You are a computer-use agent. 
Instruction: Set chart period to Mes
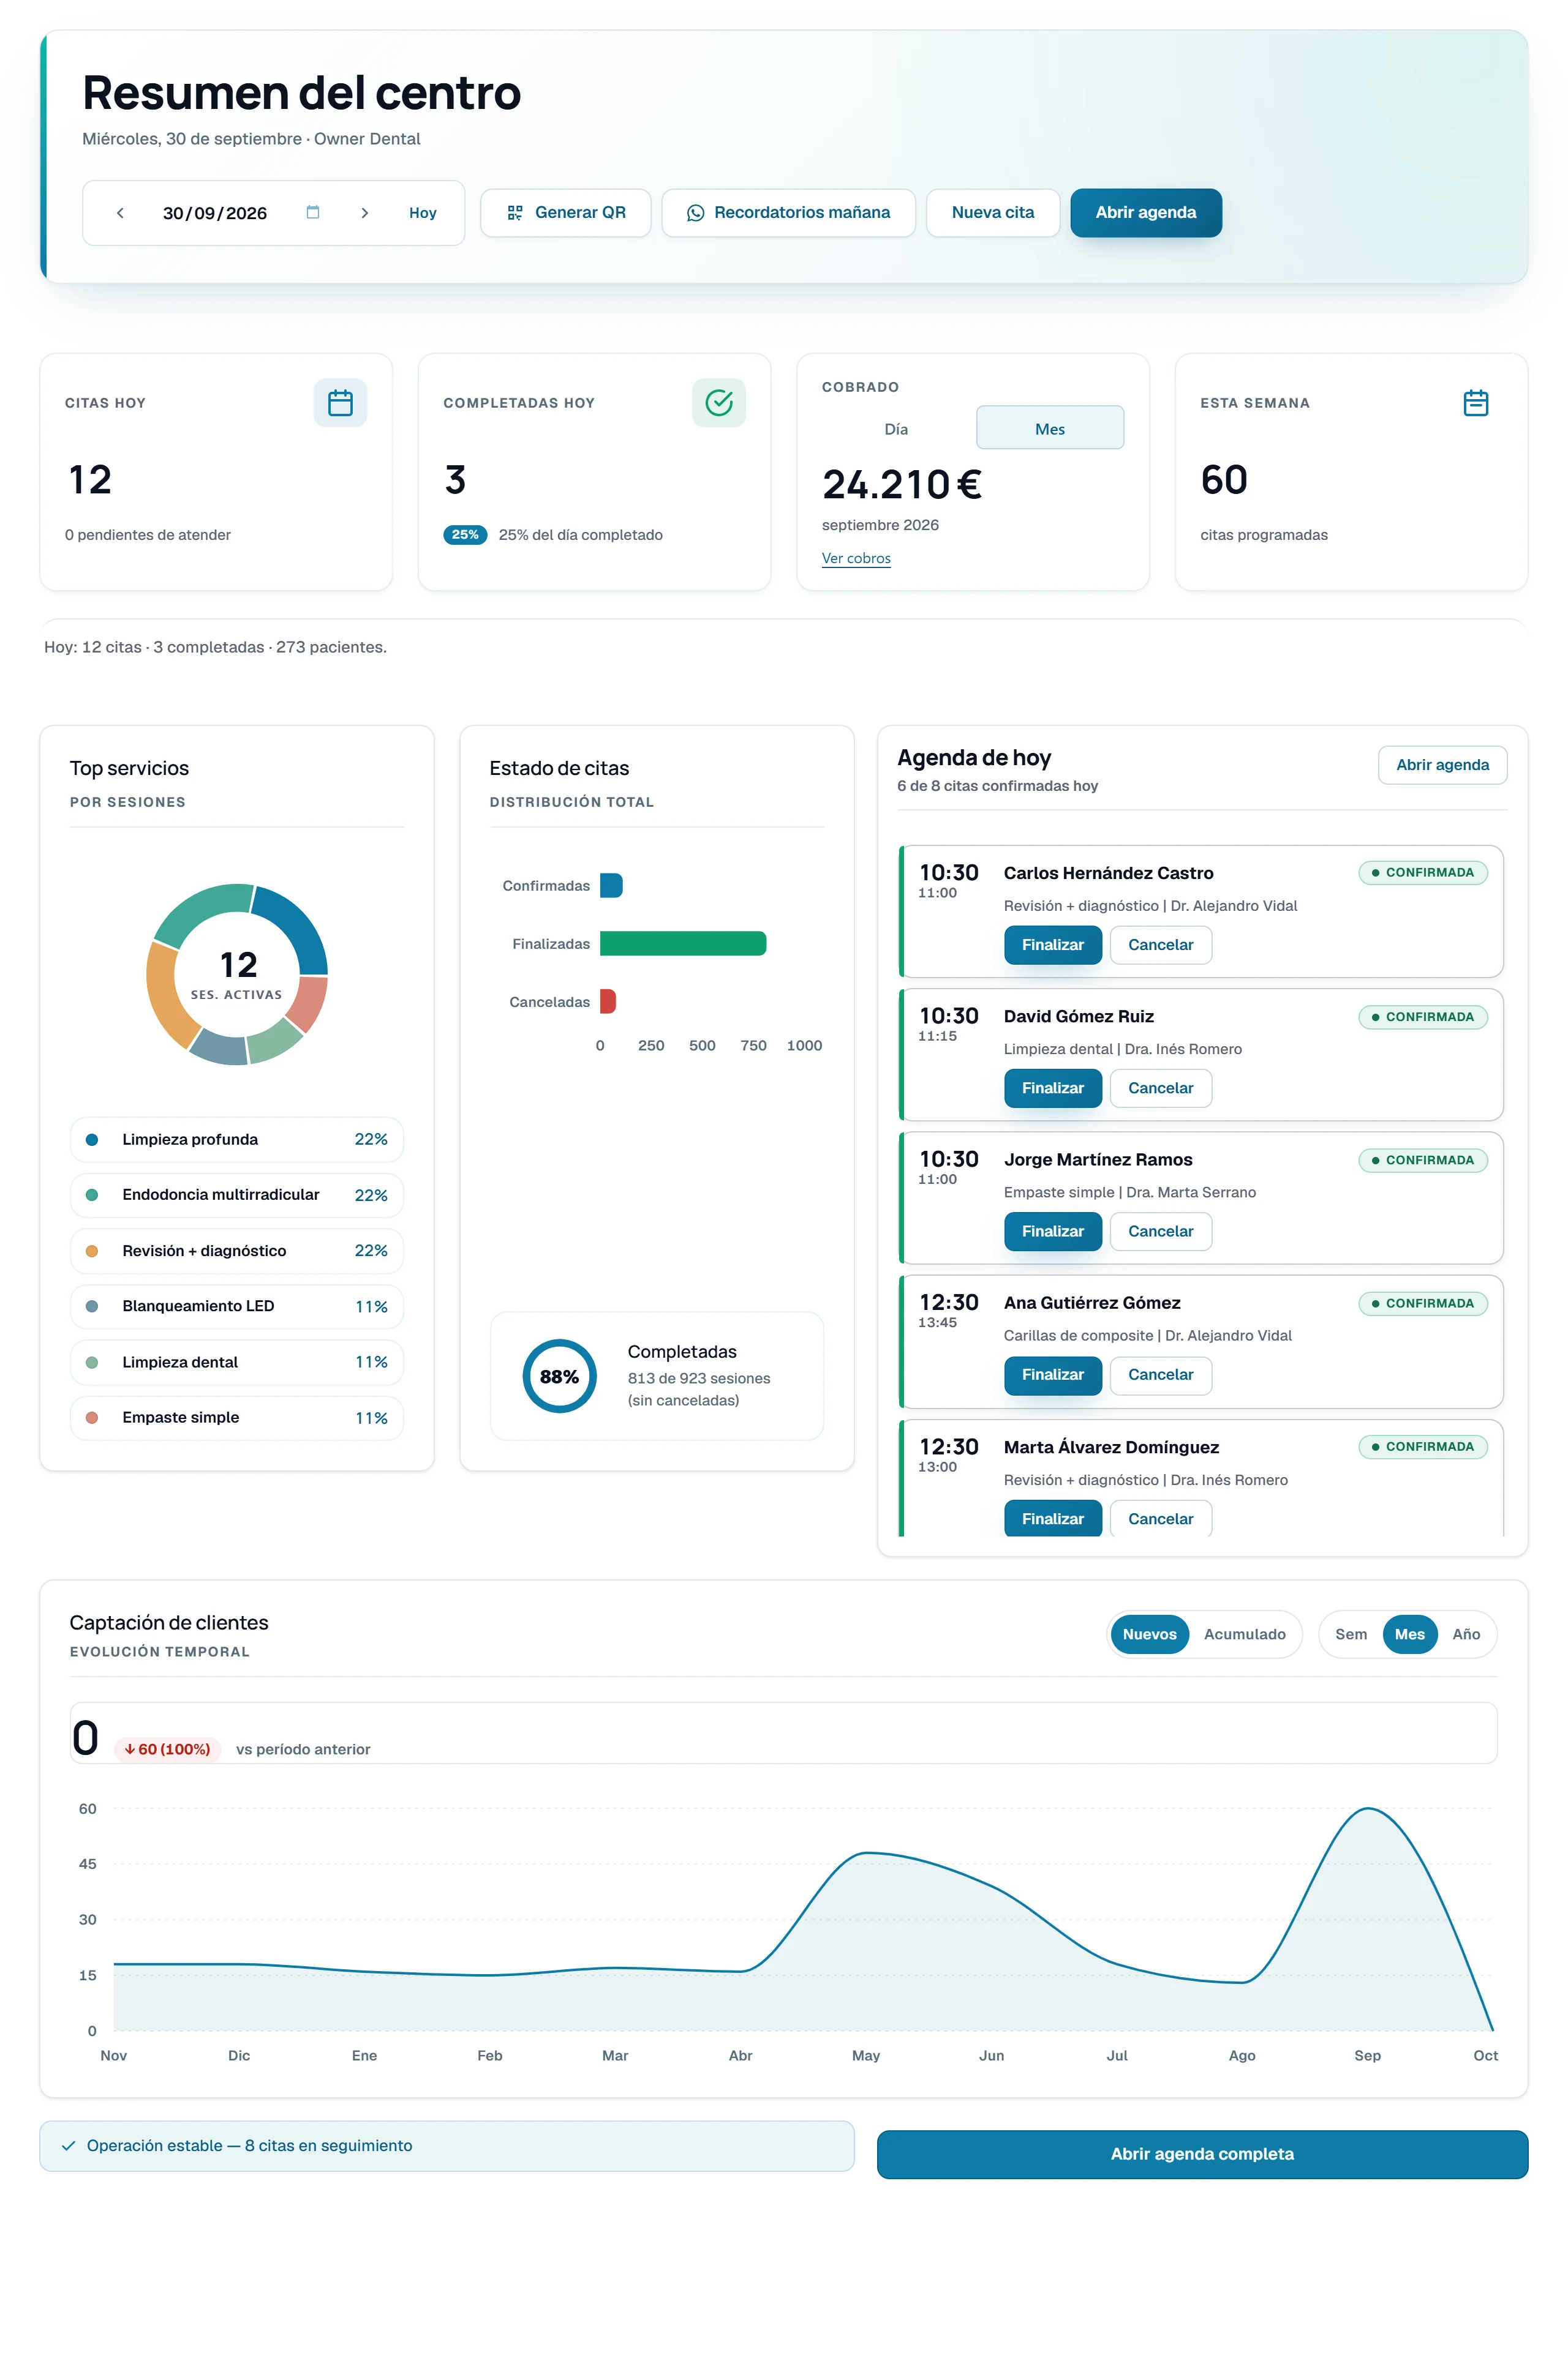pos(1409,1634)
